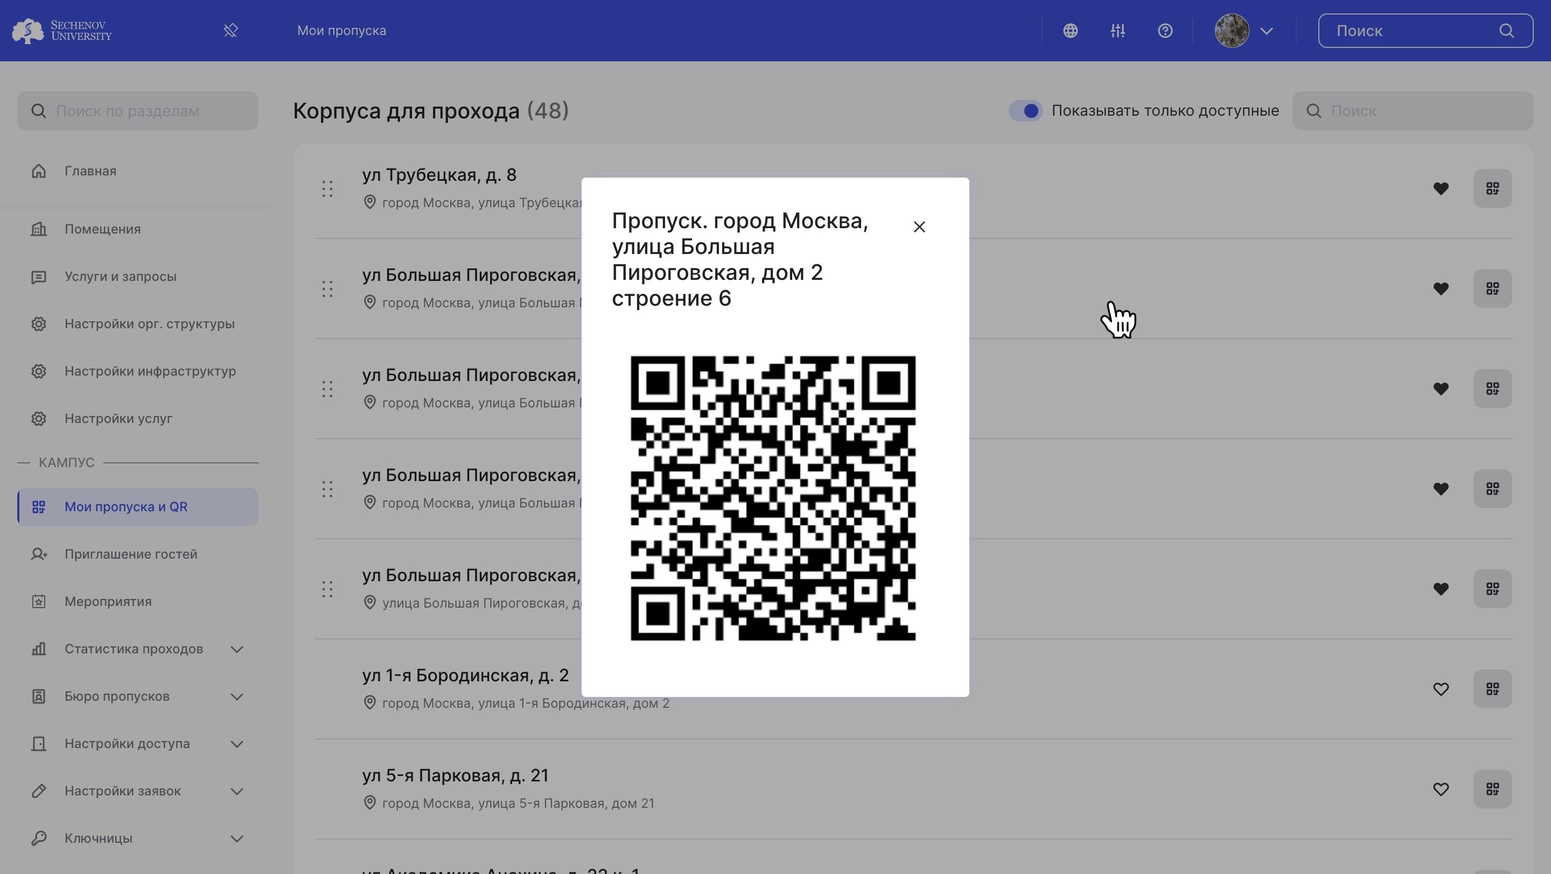Favorite ул 5-я Парковая, д. 21 heart
The image size is (1551, 874).
(x=1440, y=788)
